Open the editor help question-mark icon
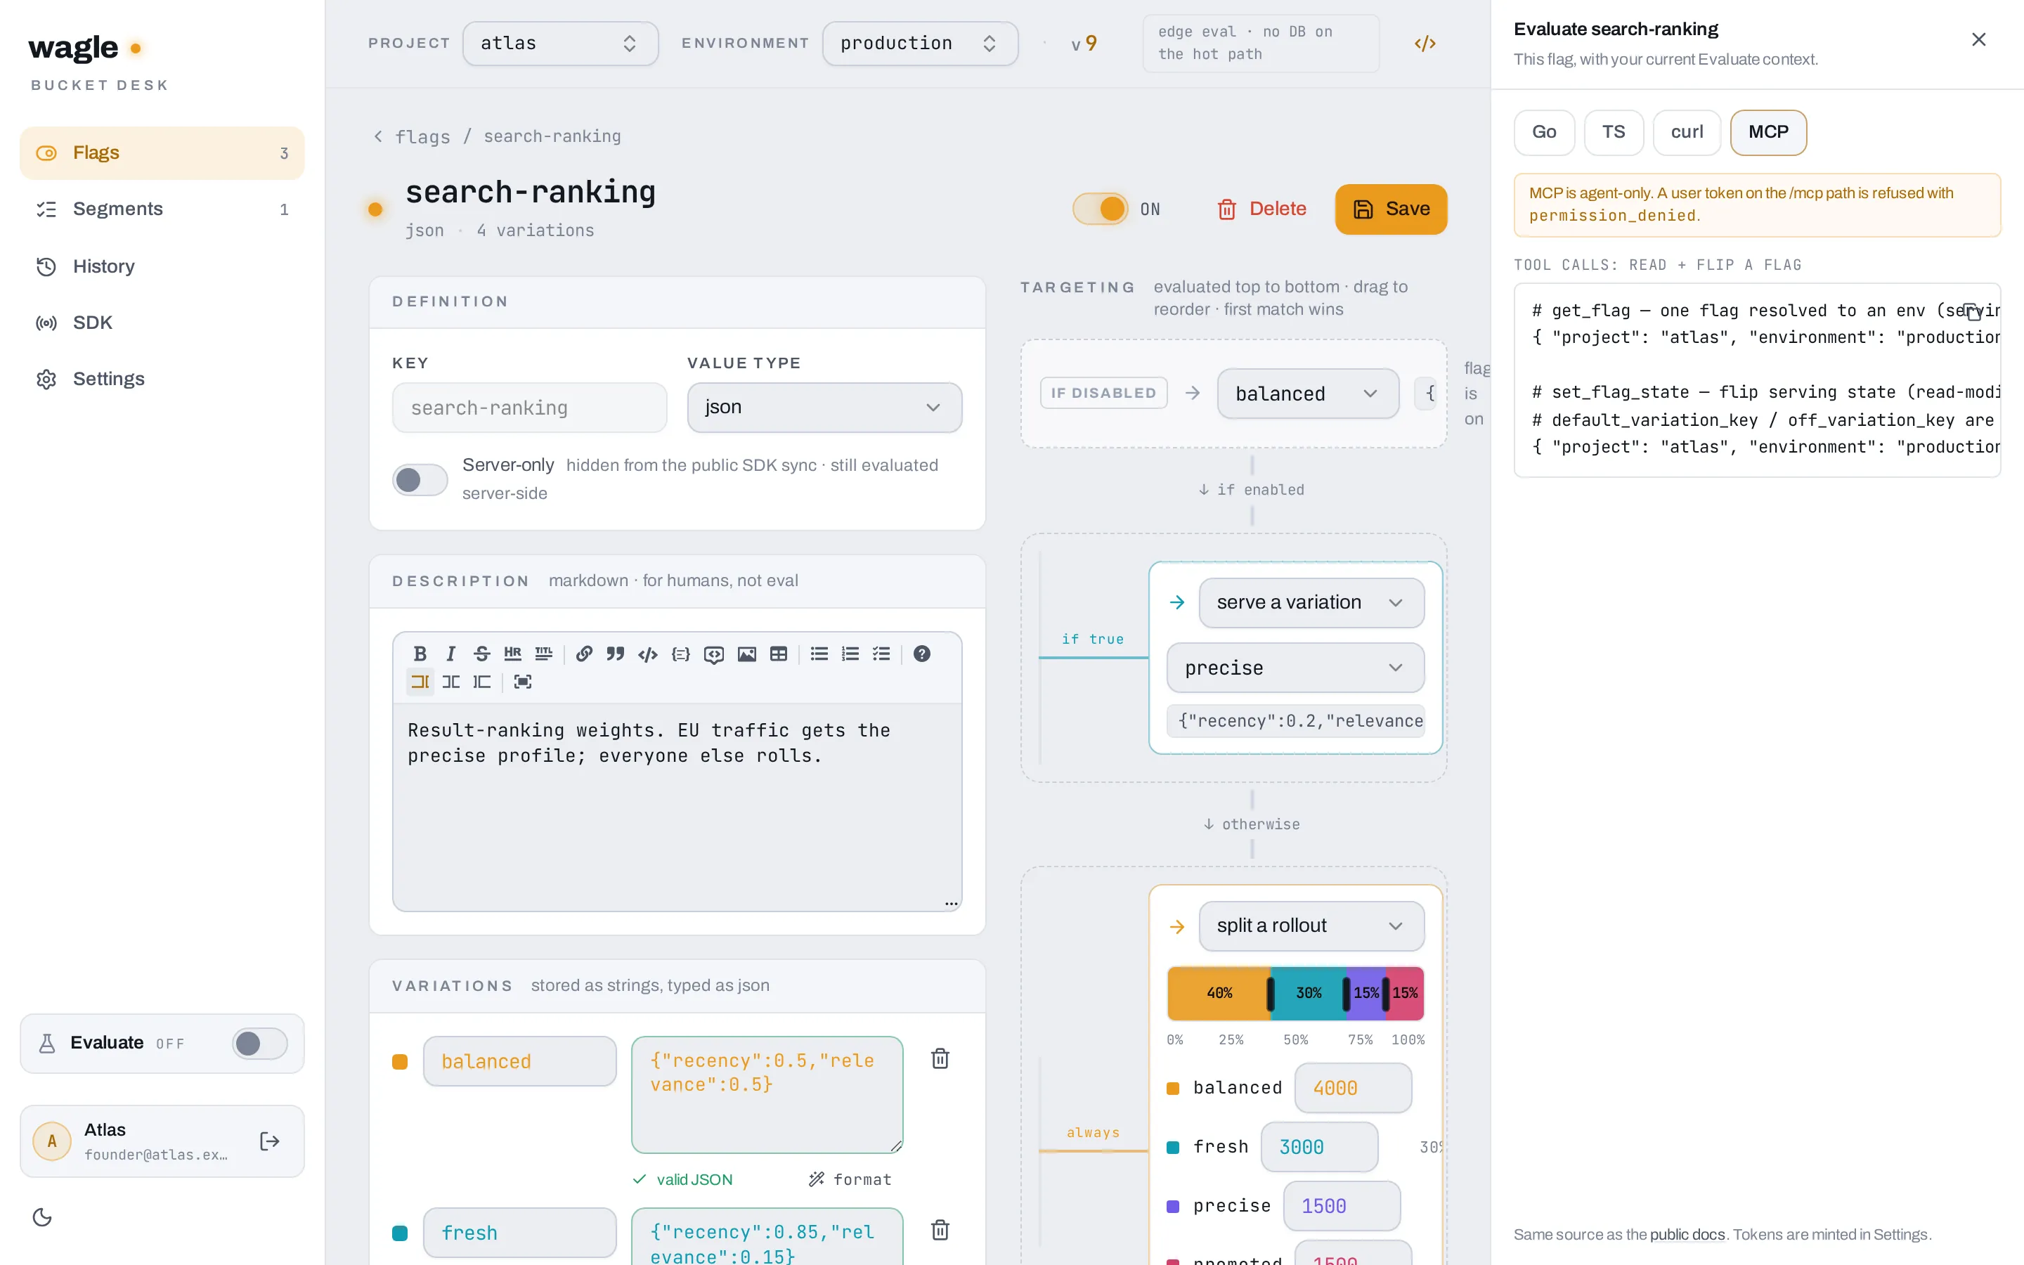Screen dimensions: 2024x1265 pyautogui.click(x=921, y=654)
